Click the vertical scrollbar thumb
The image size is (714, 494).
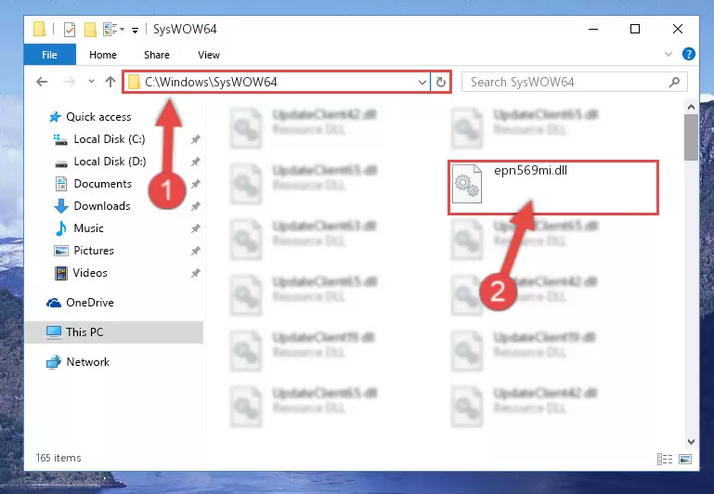691,137
